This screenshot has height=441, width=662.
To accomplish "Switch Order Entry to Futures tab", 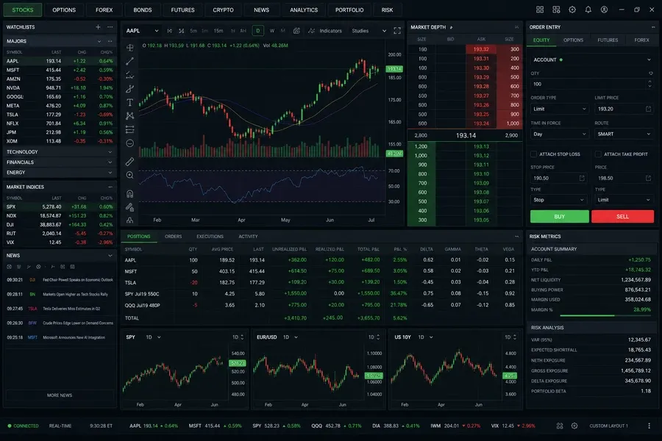I will tap(608, 40).
